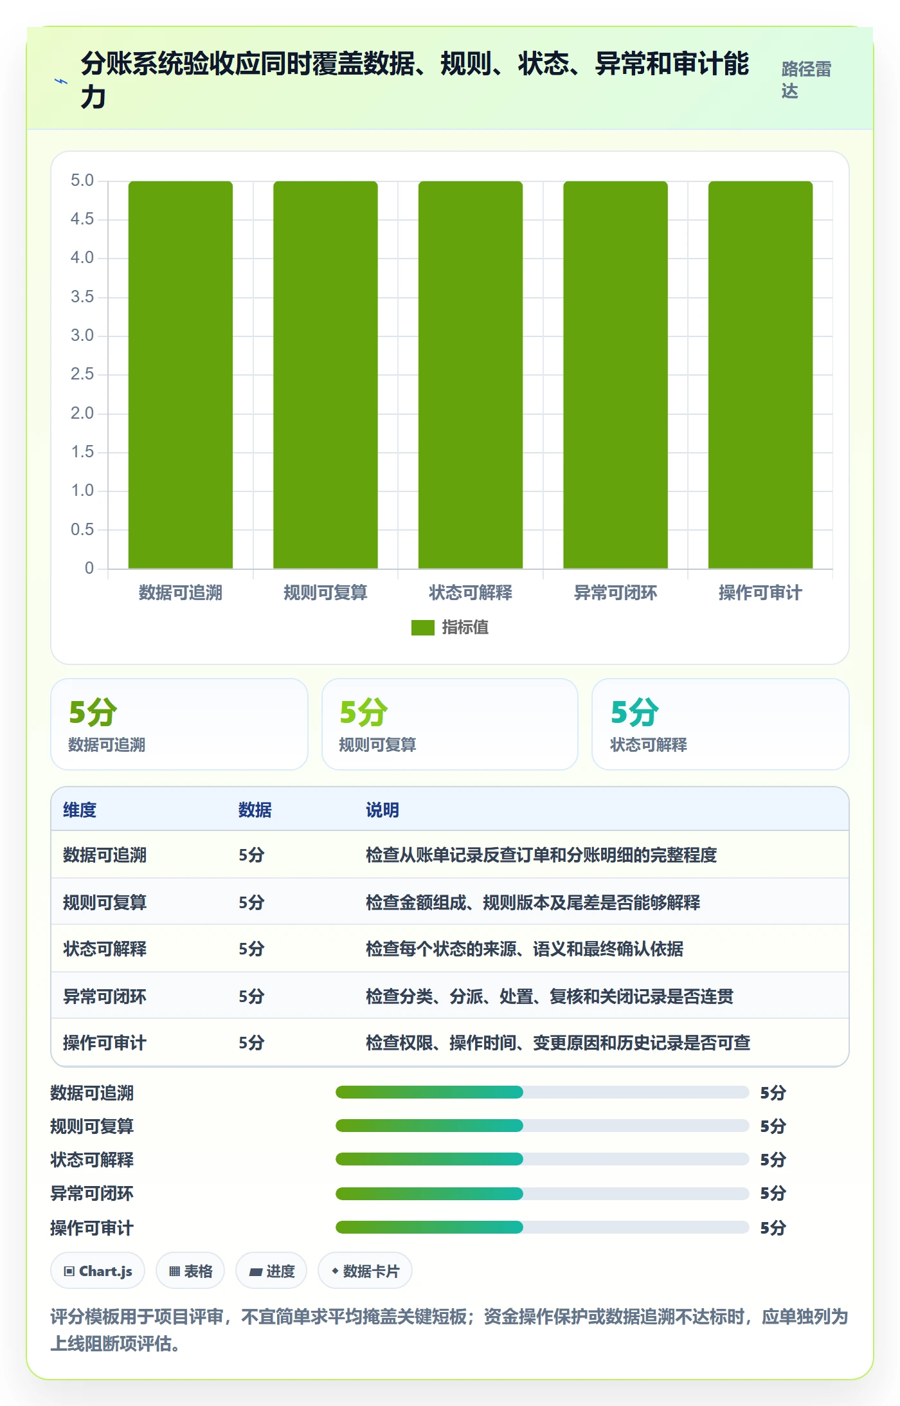Select the 异常可闭环 bar in chart
This screenshot has height=1406, width=900.
click(x=615, y=374)
